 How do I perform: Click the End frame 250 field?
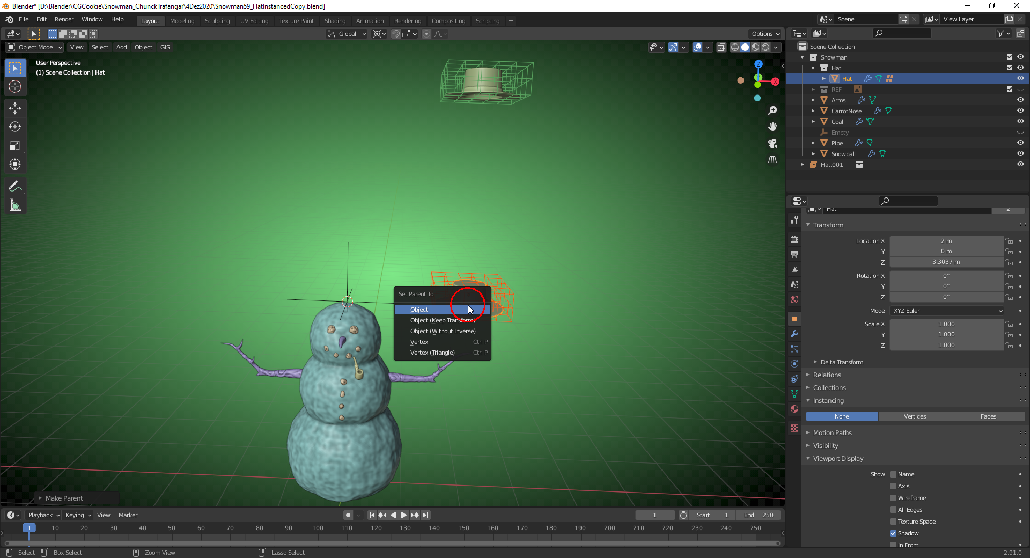pos(759,515)
